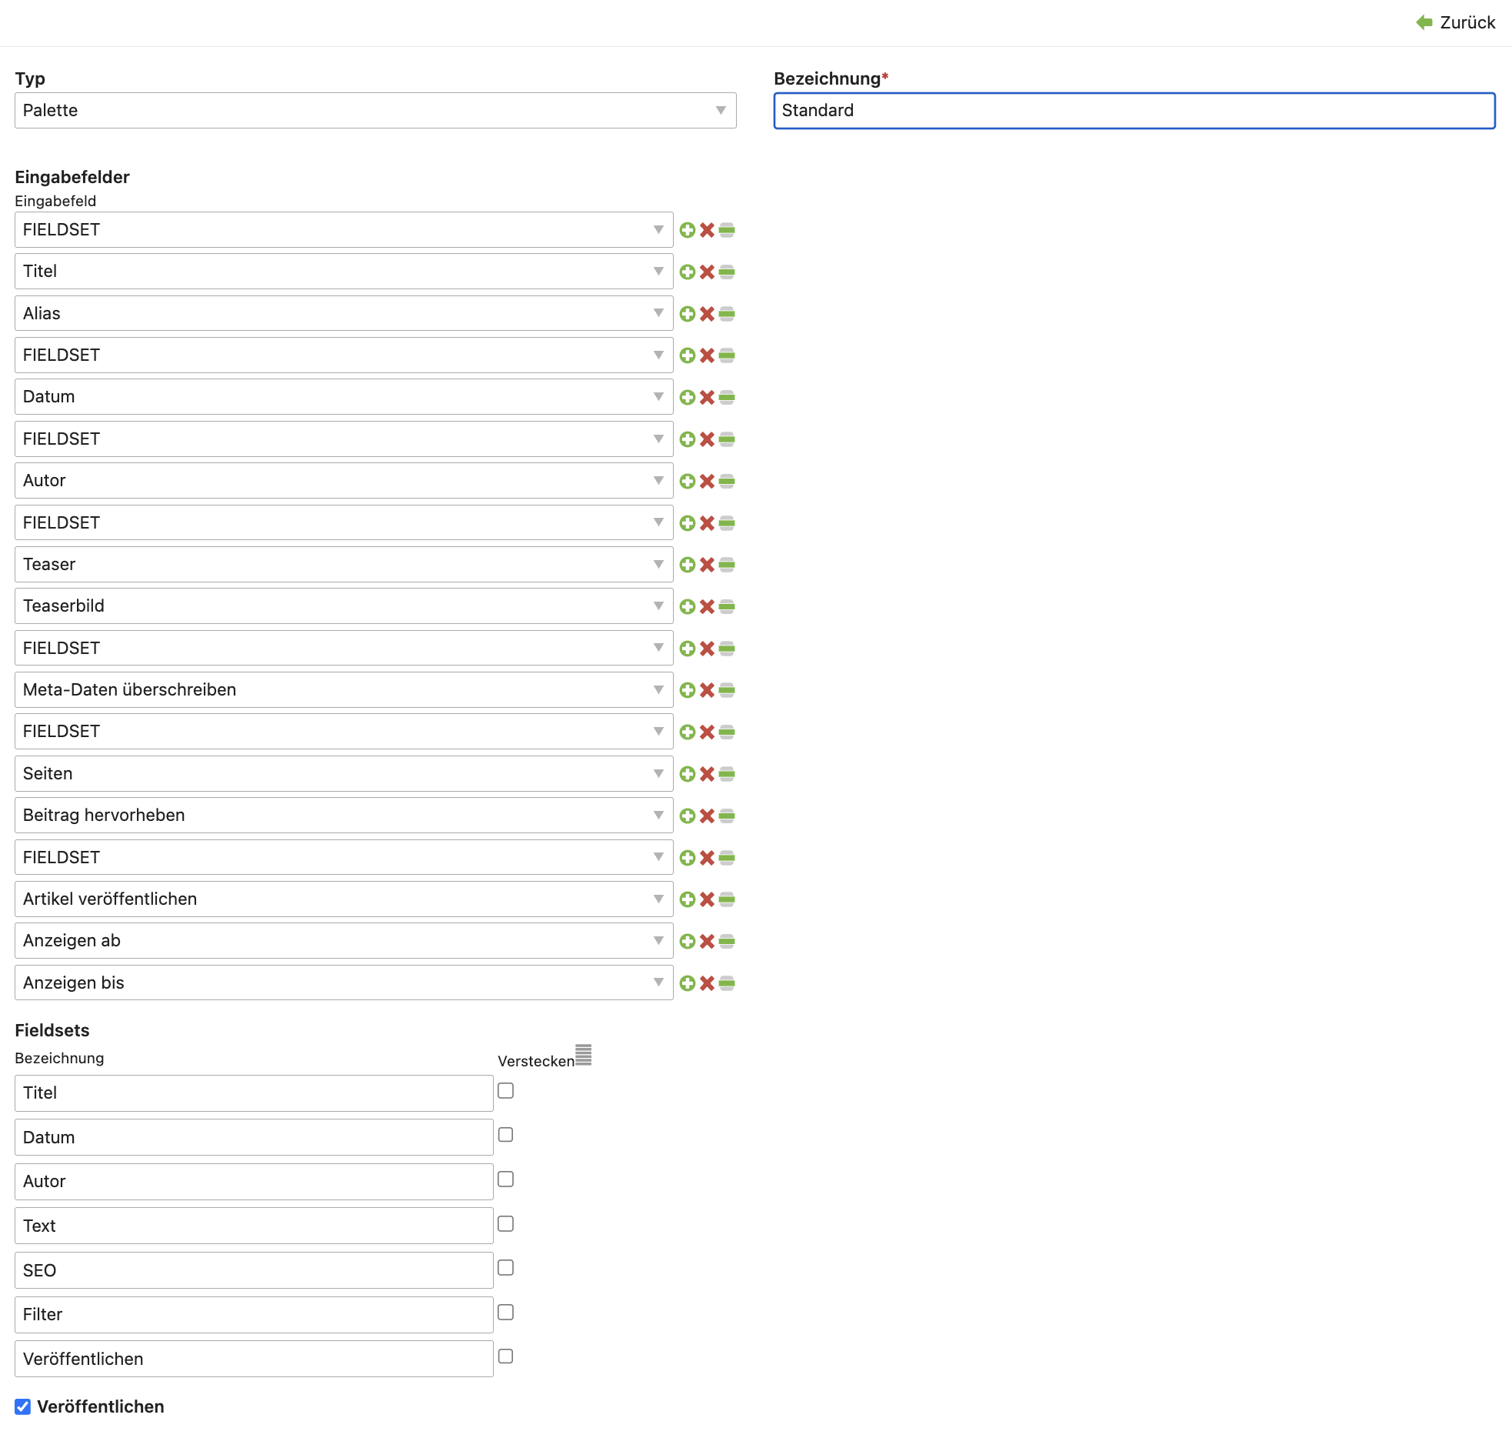Screen dimensions: 1512x1448
Task: Click the Bezeichnung Standard text field
Action: 1134,110
